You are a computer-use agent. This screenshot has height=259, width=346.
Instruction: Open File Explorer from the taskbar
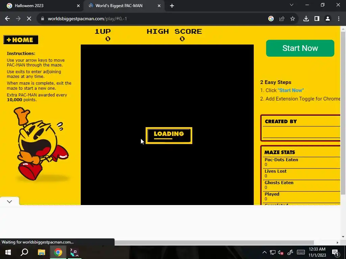[x=41, y=252]
